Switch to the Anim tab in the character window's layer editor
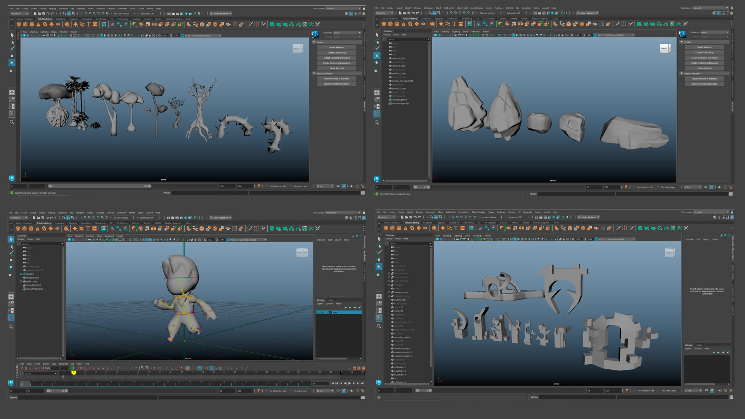The width and height of the screenshot is (745, 419). pos(331,300)
